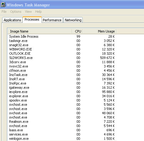Switch to the Applications tab
The height and width of the screenshot is (141, 144).
point(12,20)
